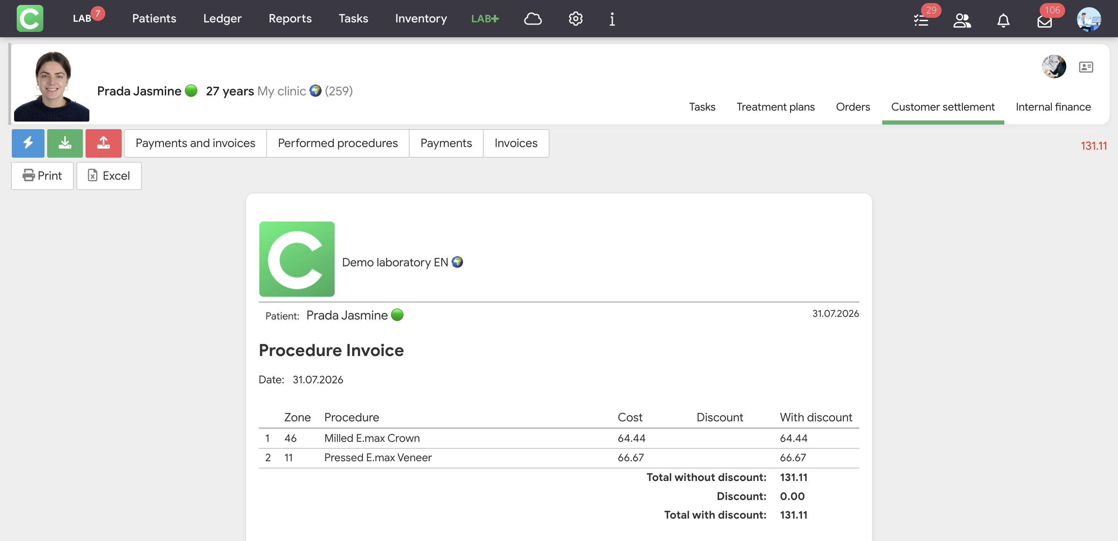This screenshot has height=541, width=1118.
Task: Click the green dot after invoice patient name
Action: coord(397,315)
